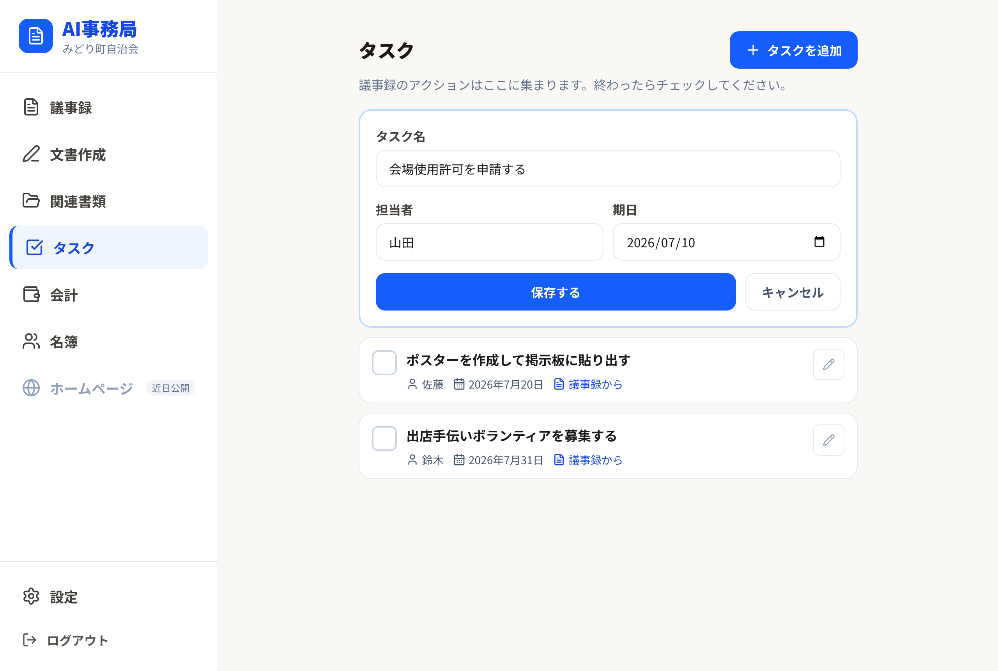Click the calendar icon beside 2026年7月20日

click(x=459, y=384)
